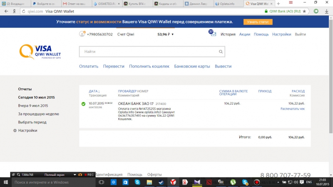Click the green success status checkmark
333x187 pixels.
pyautogui.click(x=84, y=104)
